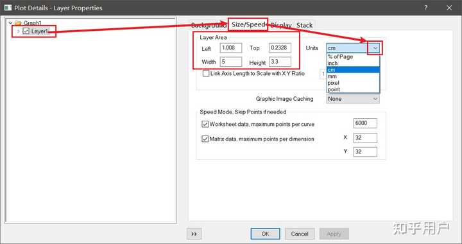
Task: Toggle the Layer1 visibility checkbox
Action: [x=26, y=31]
